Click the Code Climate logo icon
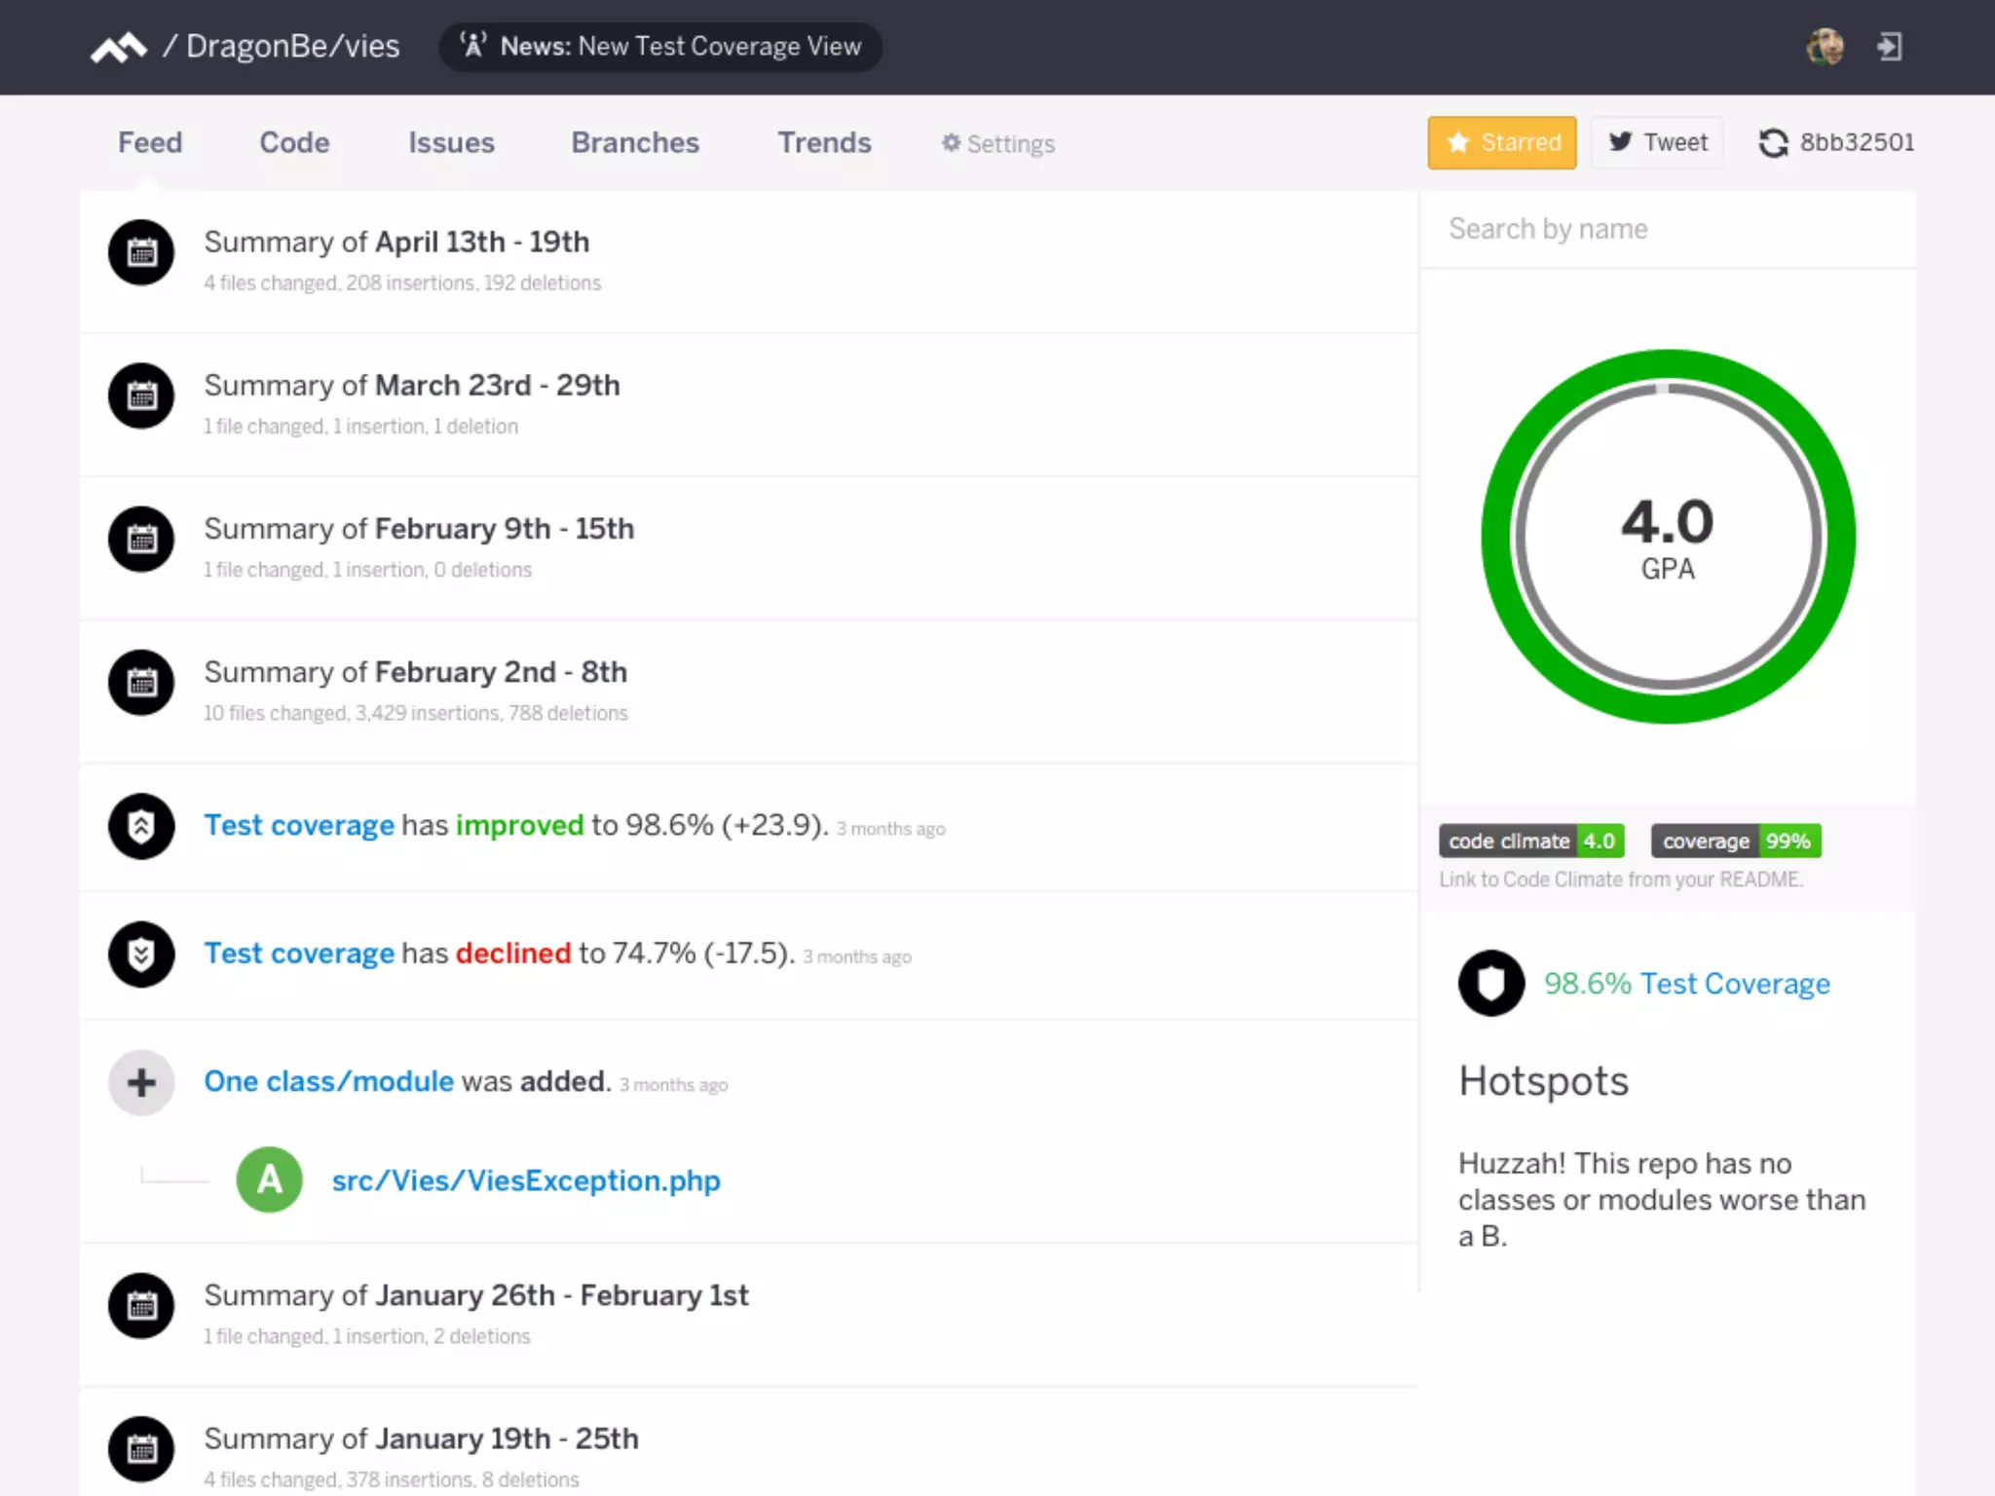 coord(118,47)
